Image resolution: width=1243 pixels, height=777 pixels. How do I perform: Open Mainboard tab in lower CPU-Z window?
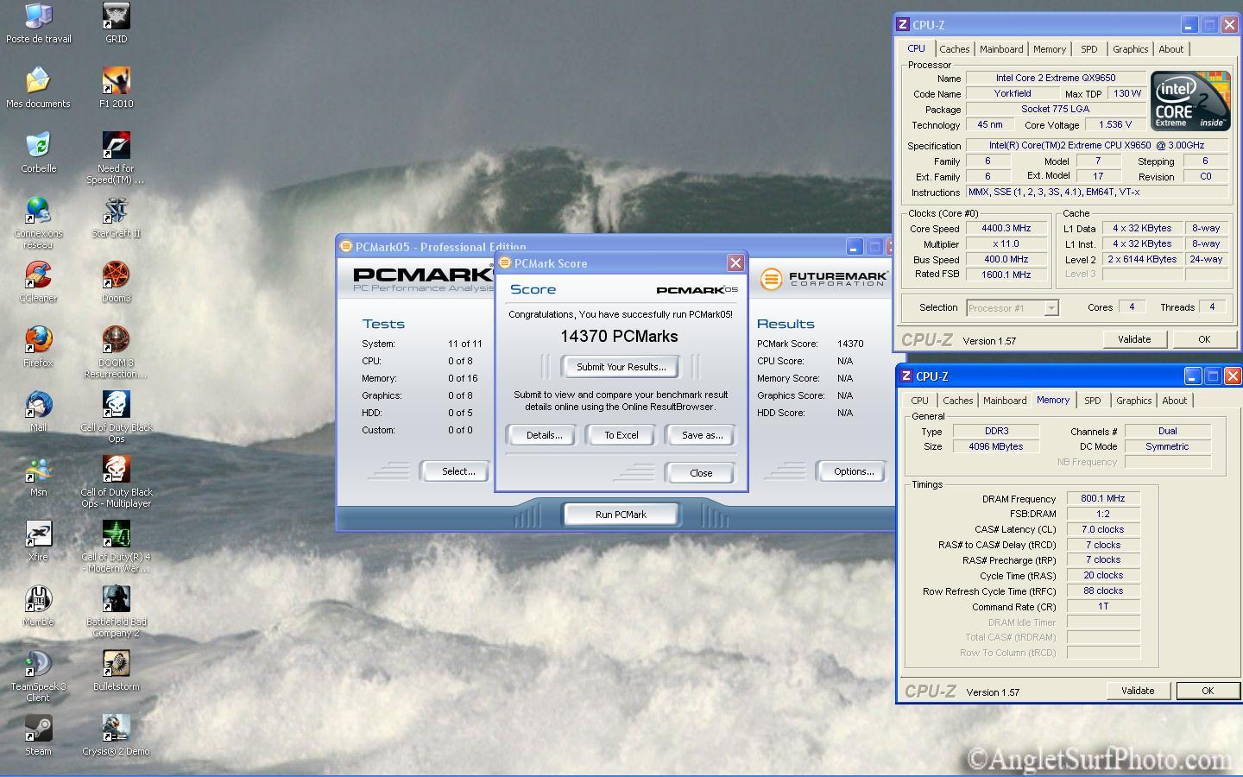pos(1005,401)
